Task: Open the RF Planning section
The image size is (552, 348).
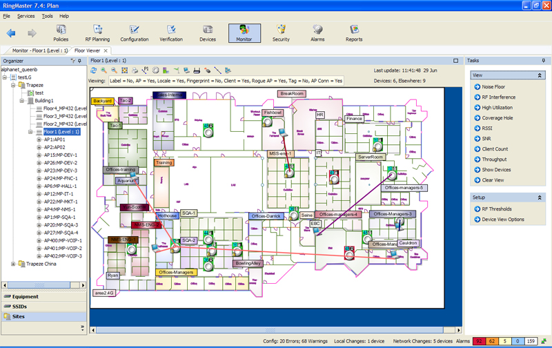Action: click(97, 33)
